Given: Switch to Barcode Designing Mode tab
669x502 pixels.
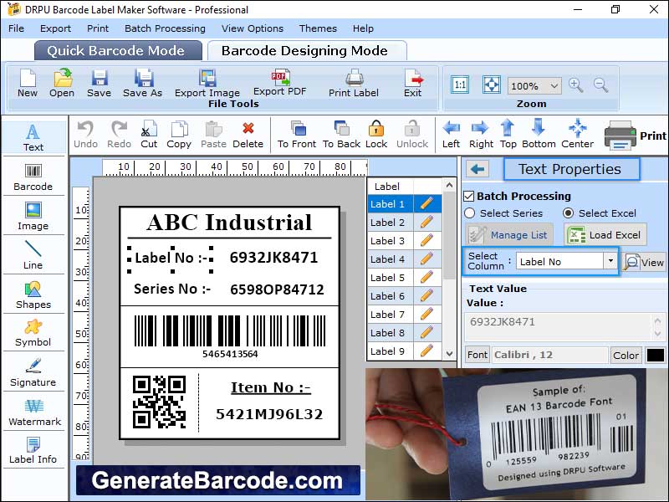Looking at the screenshot, I should [x=307, y=50].
